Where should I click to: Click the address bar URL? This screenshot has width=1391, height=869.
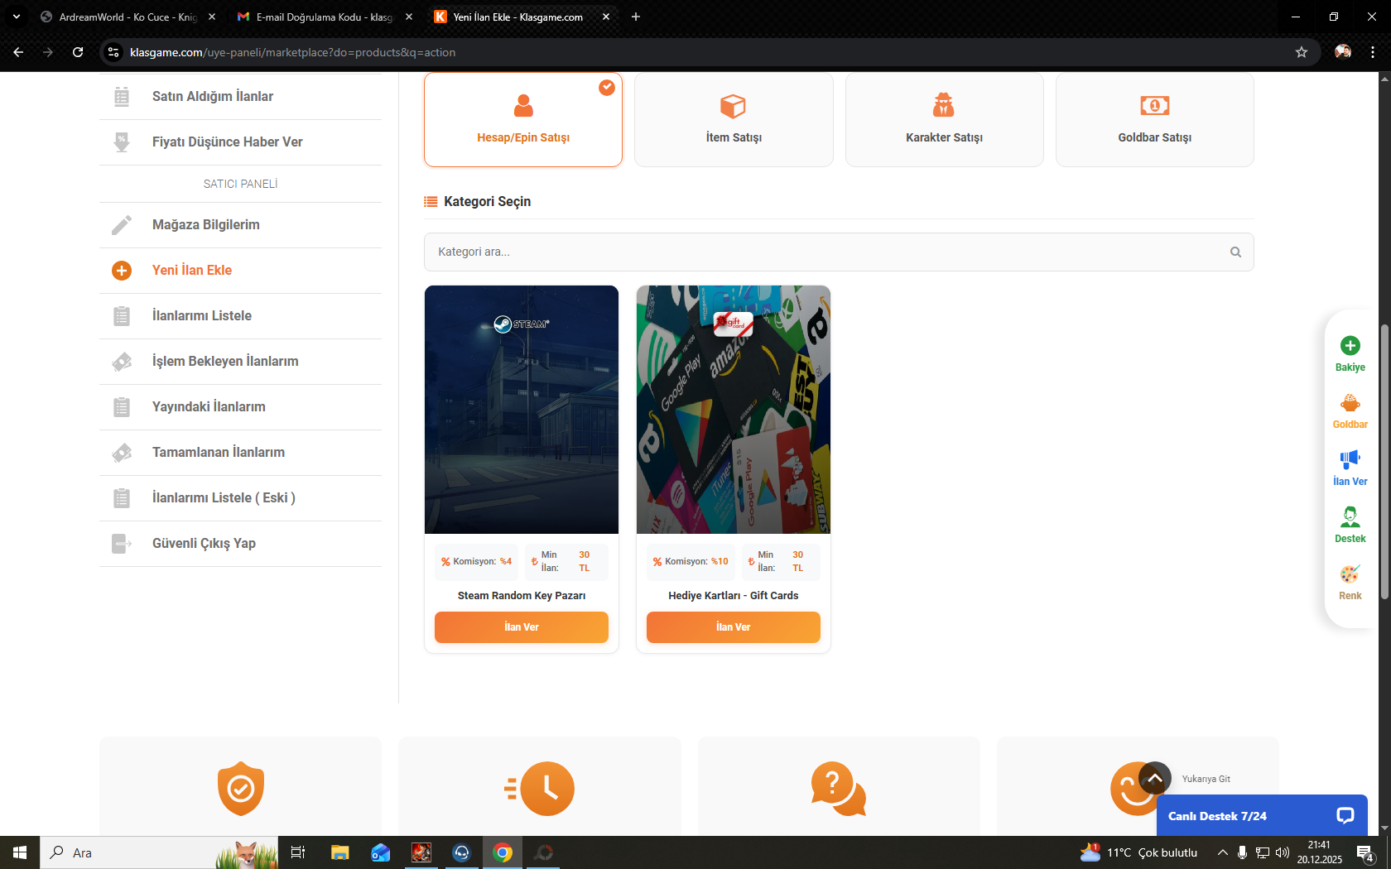[292, 52]
